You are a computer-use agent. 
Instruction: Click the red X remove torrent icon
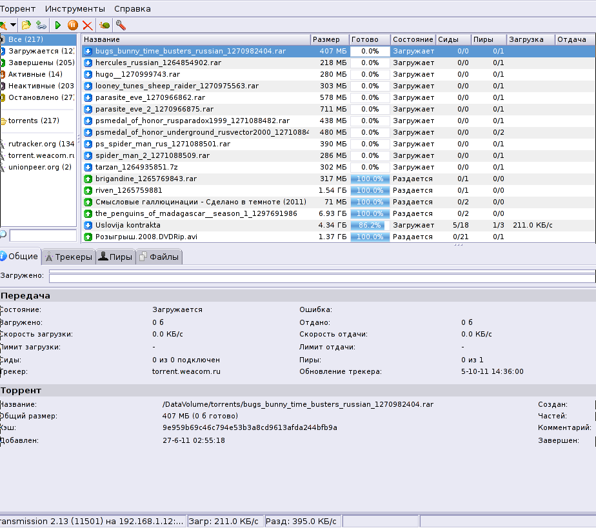tap(87, 25)
